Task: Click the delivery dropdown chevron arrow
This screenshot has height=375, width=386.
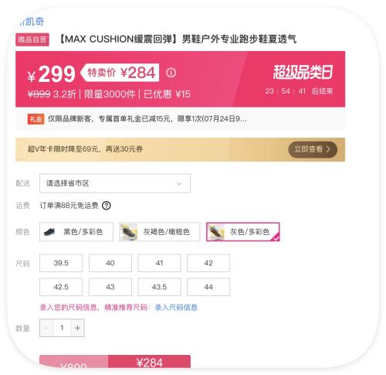Action: (179, 183)
